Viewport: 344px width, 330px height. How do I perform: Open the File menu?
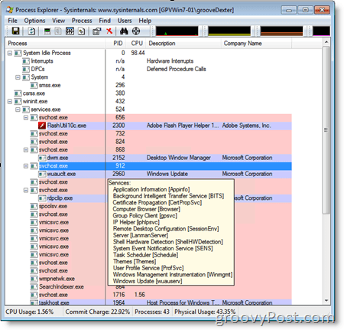pos(12,21)
